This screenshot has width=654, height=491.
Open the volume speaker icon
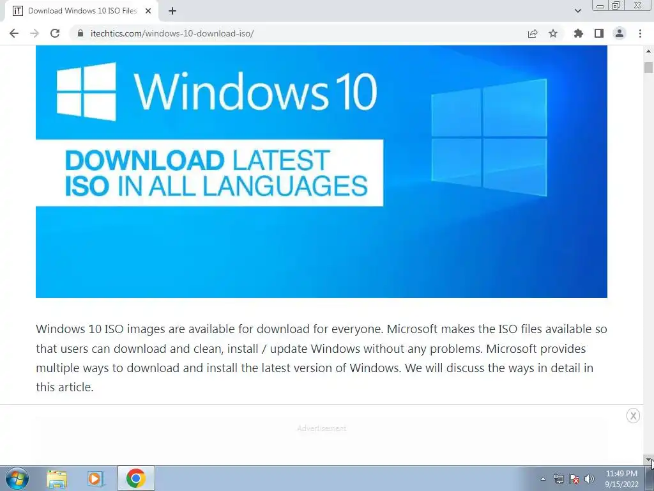[x=589, y=479]
